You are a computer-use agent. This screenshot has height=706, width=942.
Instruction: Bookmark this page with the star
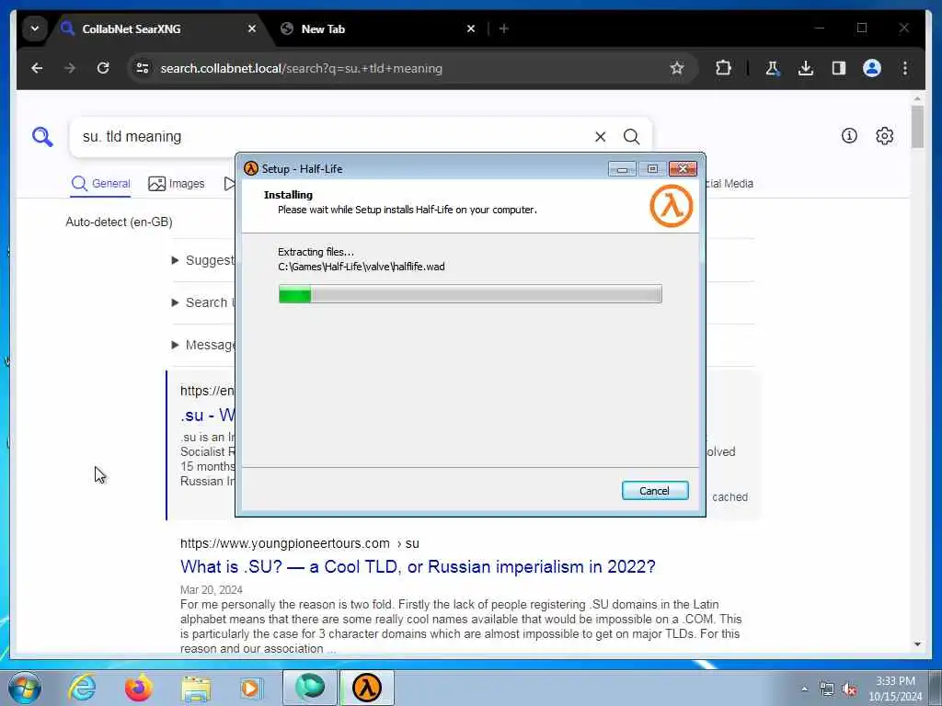[x=677, y=68]
